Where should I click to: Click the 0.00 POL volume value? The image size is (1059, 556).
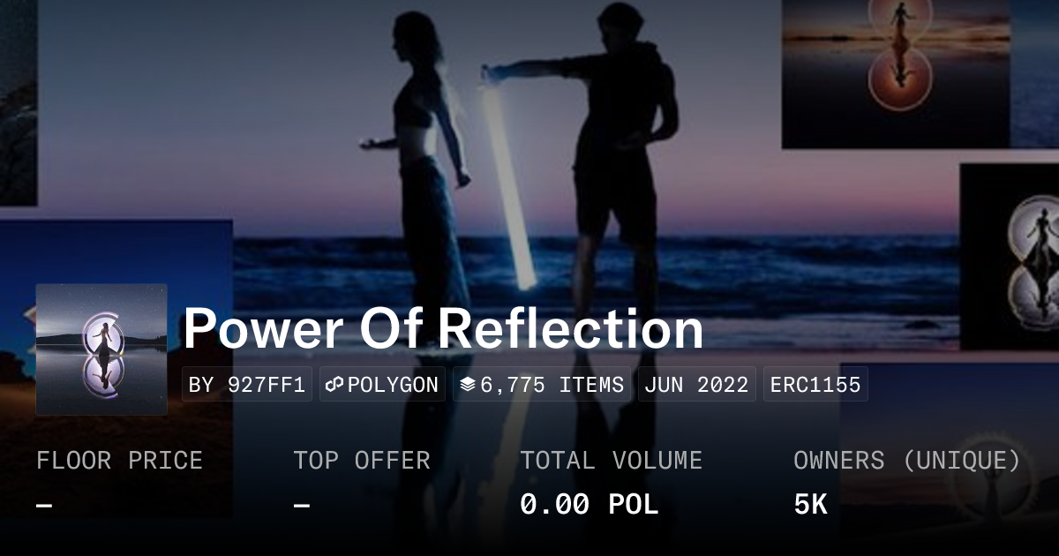[x=590, y=505]
